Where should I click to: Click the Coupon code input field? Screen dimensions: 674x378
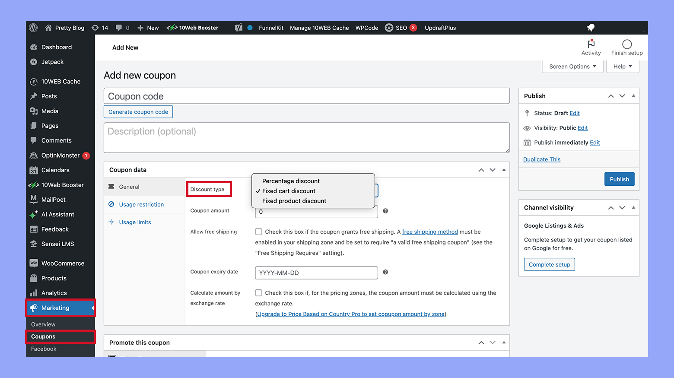307,96
